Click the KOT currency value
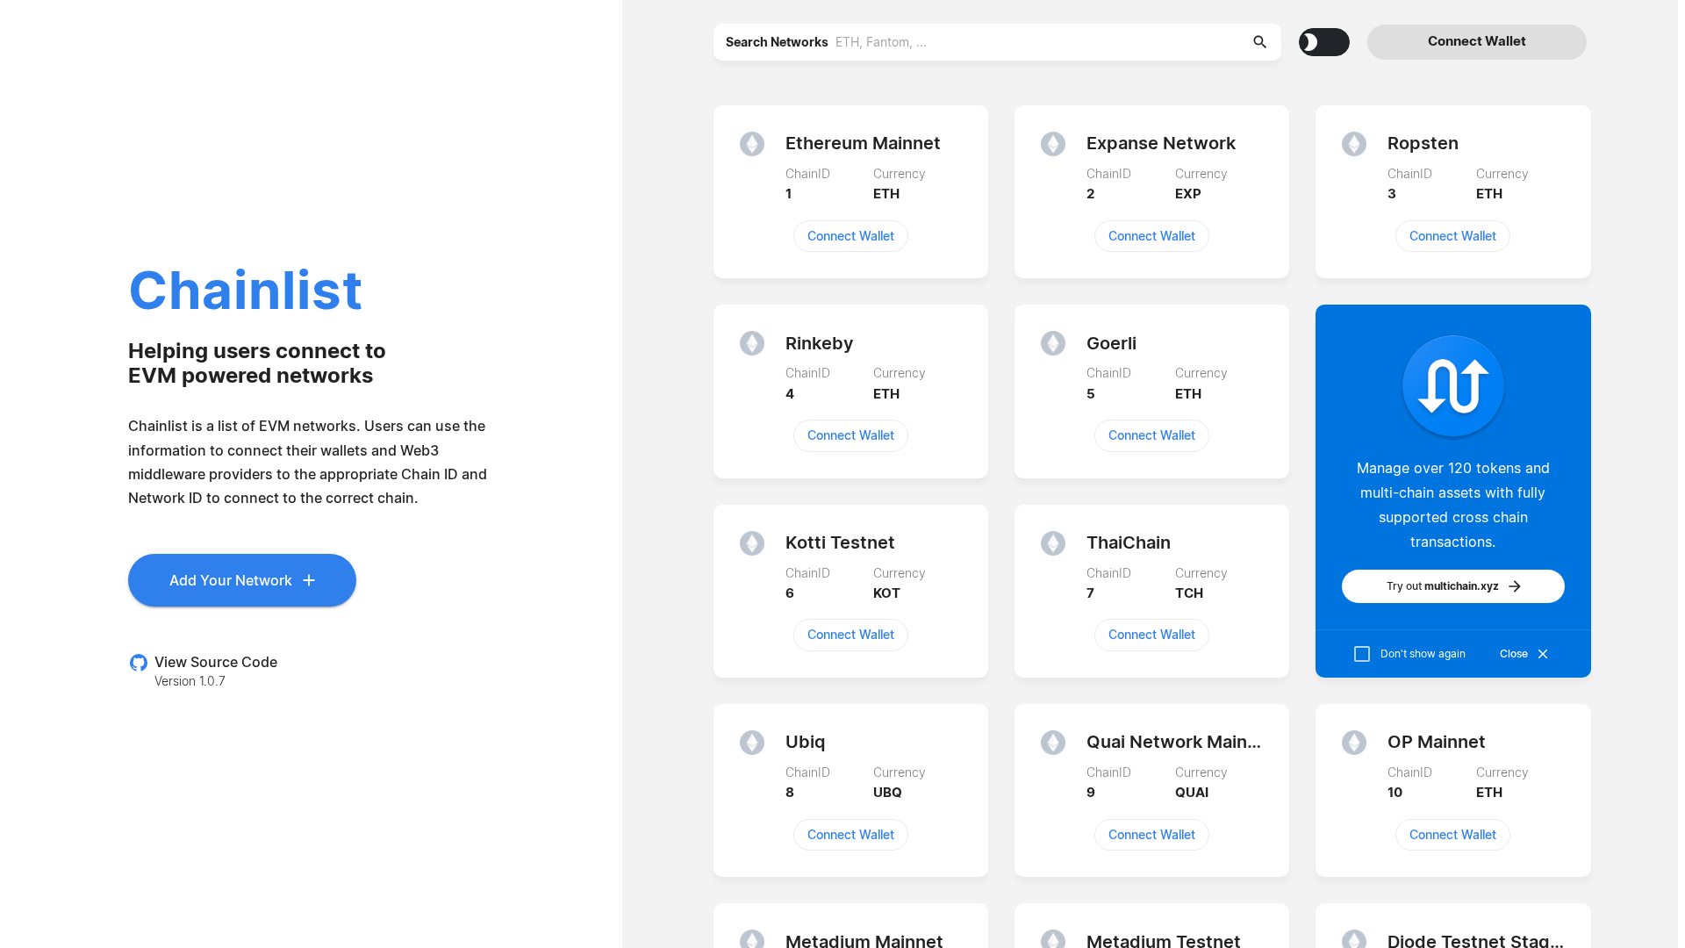 886,593
